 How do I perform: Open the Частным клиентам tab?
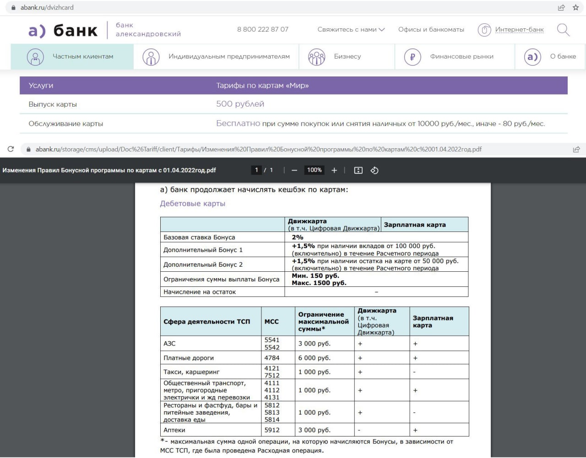pyautogui.click(x=72, y=57)
